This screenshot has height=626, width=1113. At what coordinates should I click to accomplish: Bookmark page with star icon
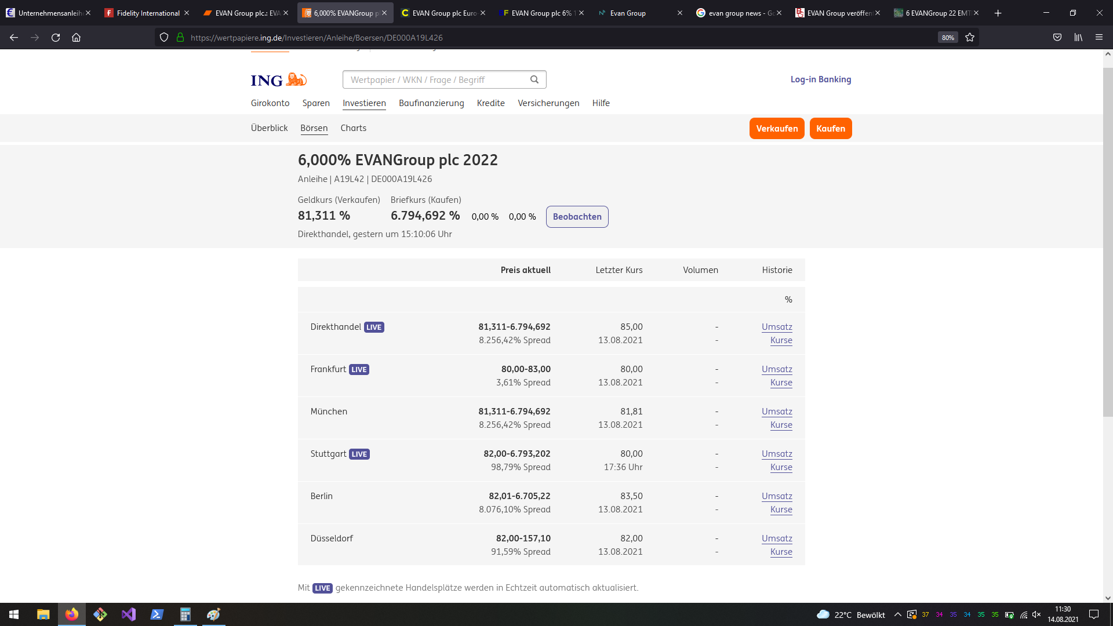pos(970,38)
